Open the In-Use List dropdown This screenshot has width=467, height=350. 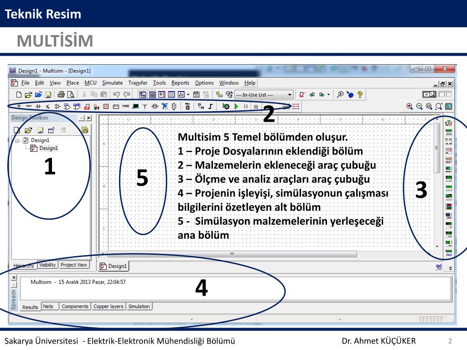[x=264, y=95]
